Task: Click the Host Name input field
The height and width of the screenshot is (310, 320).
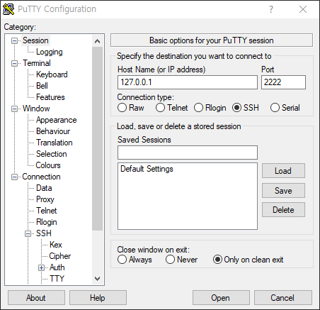Action: tap(188, 82)
